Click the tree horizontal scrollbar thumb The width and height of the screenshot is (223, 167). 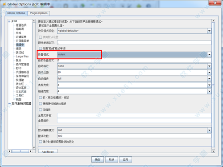pos(20,151)
